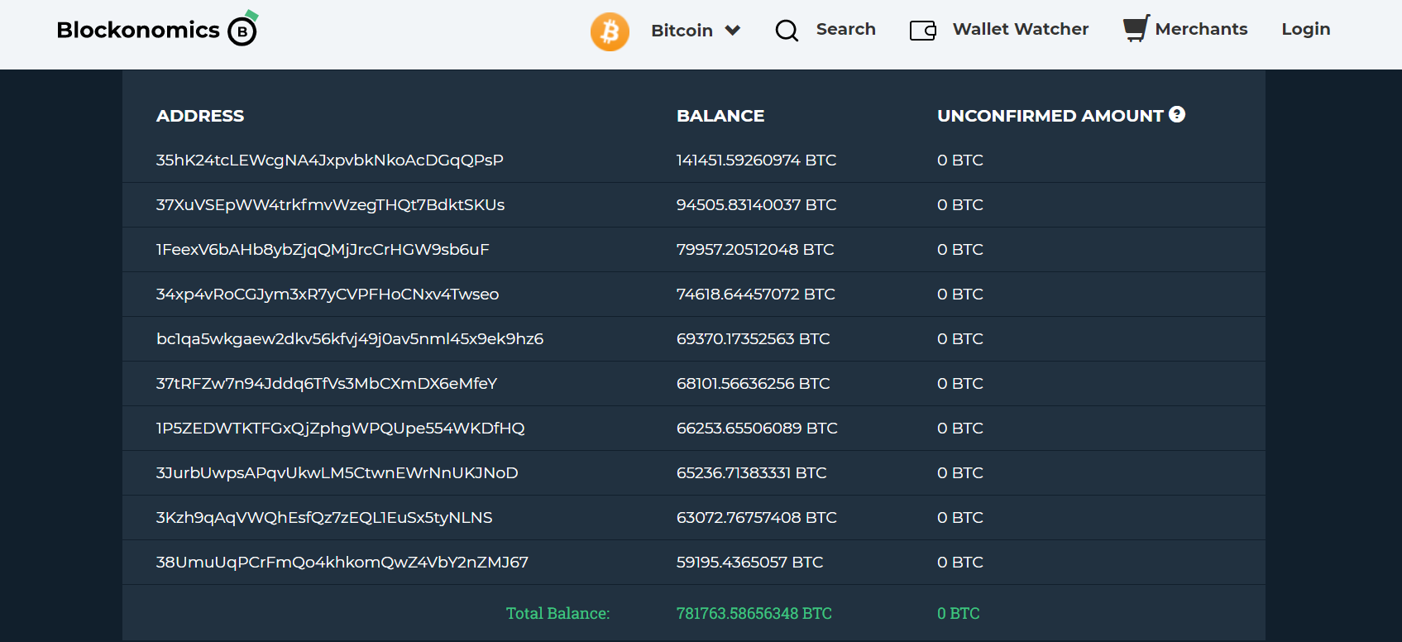
Task: Open the Merchants menu item
Action: click(1201, 29)
